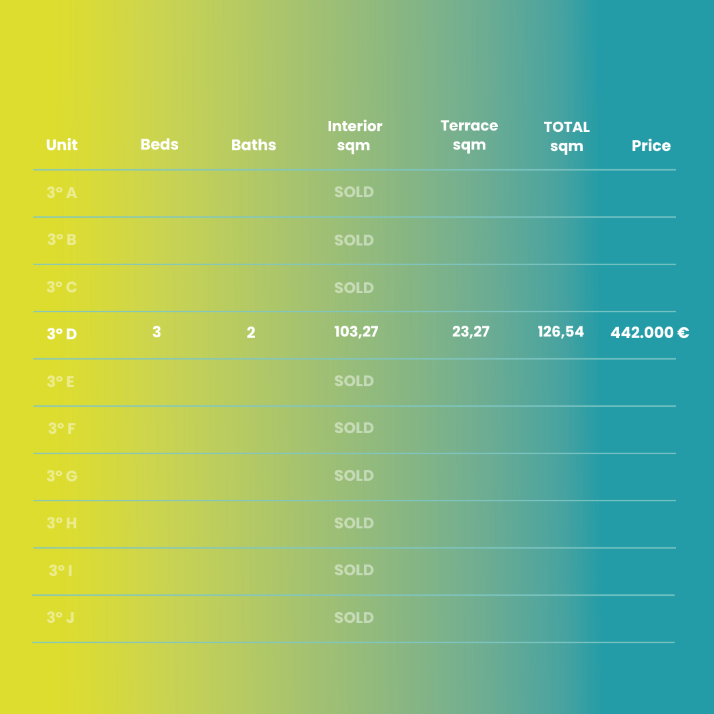Click the Unit column header
The width and height of the screenshot is (714, 714).
pyautogui.click(x=61, y=145)
